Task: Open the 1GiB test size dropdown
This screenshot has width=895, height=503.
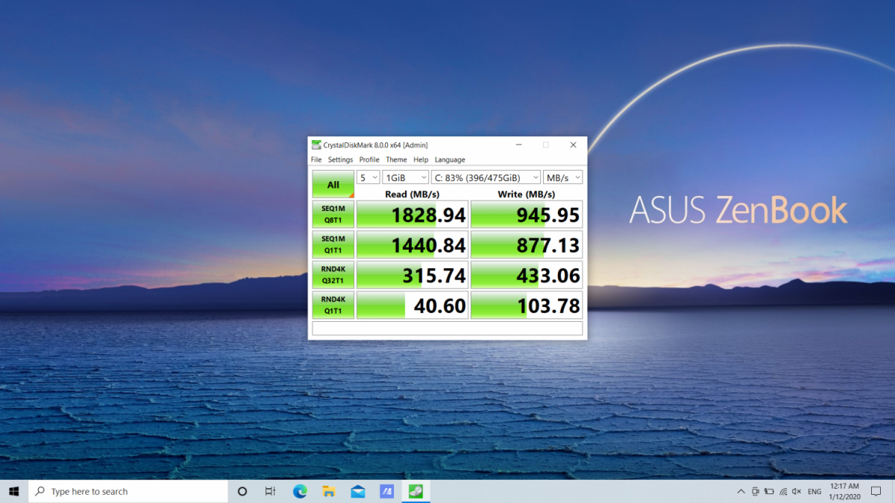Action: [x=406, y=177]
